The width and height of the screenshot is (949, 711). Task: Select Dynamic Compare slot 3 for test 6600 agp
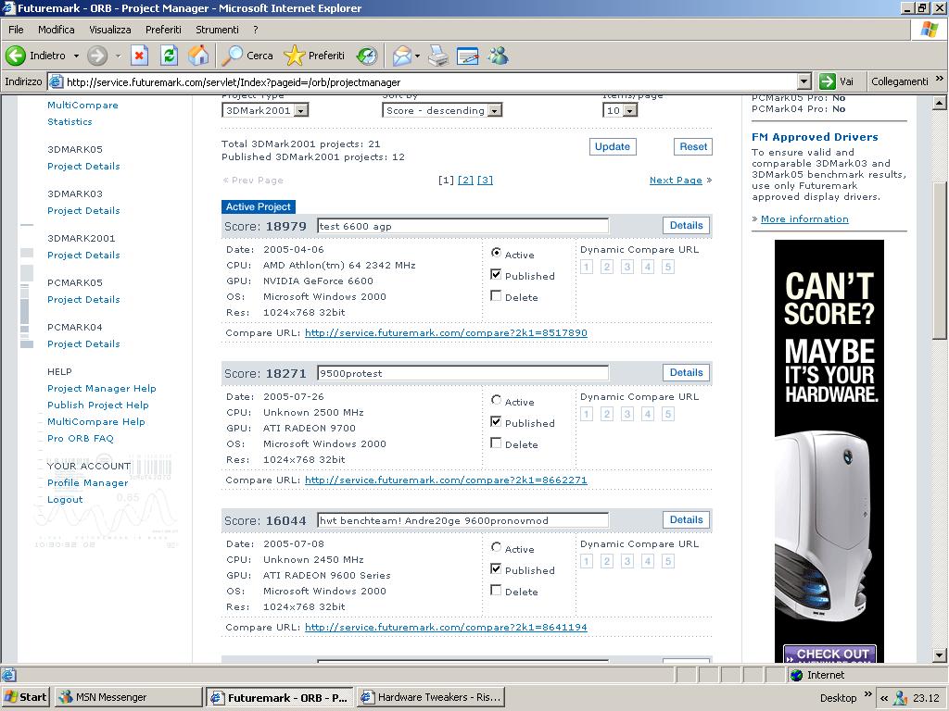tap(627, 267)
